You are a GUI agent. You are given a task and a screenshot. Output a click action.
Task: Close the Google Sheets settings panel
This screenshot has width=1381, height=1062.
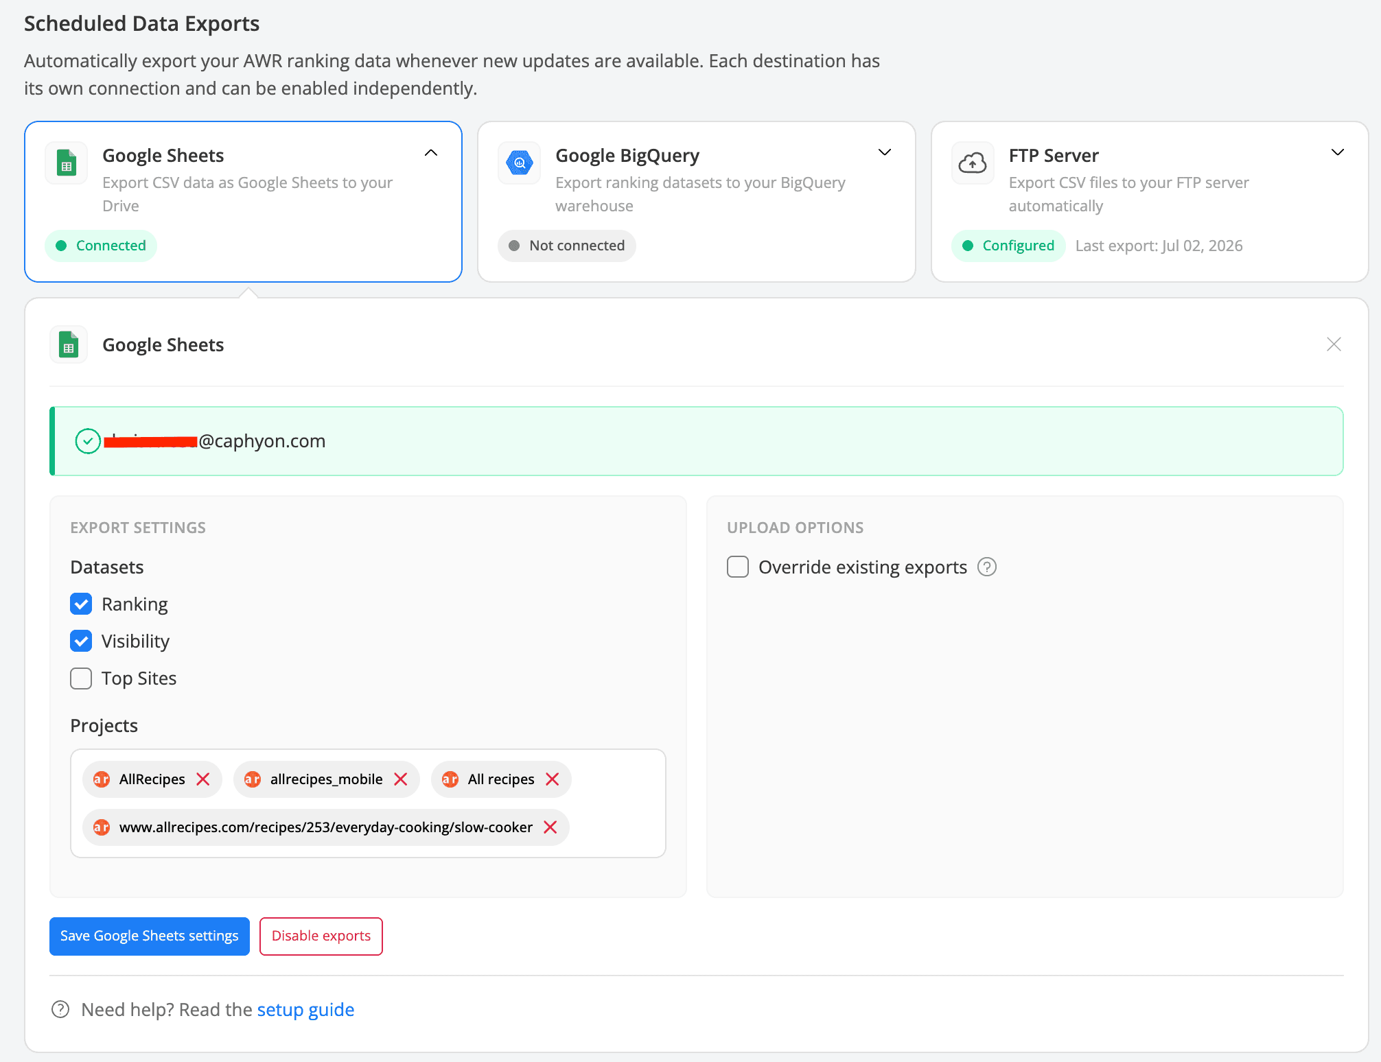[x=1334, y=344]
